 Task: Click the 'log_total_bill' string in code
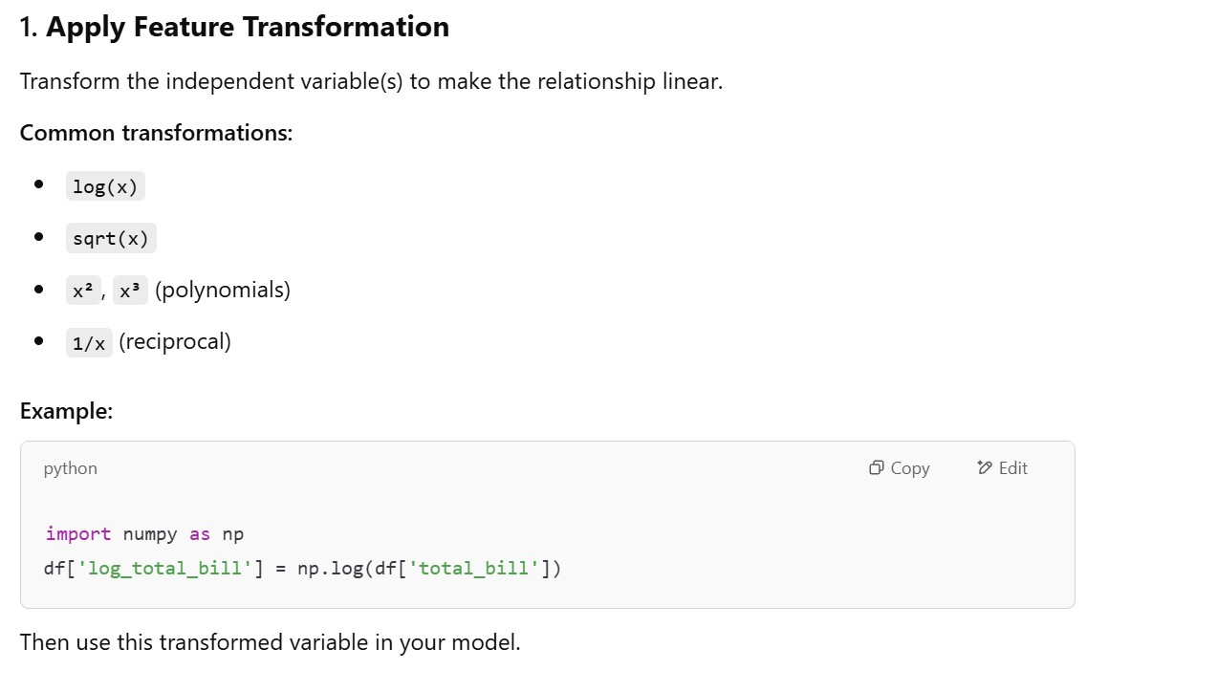tap(165, 569)
